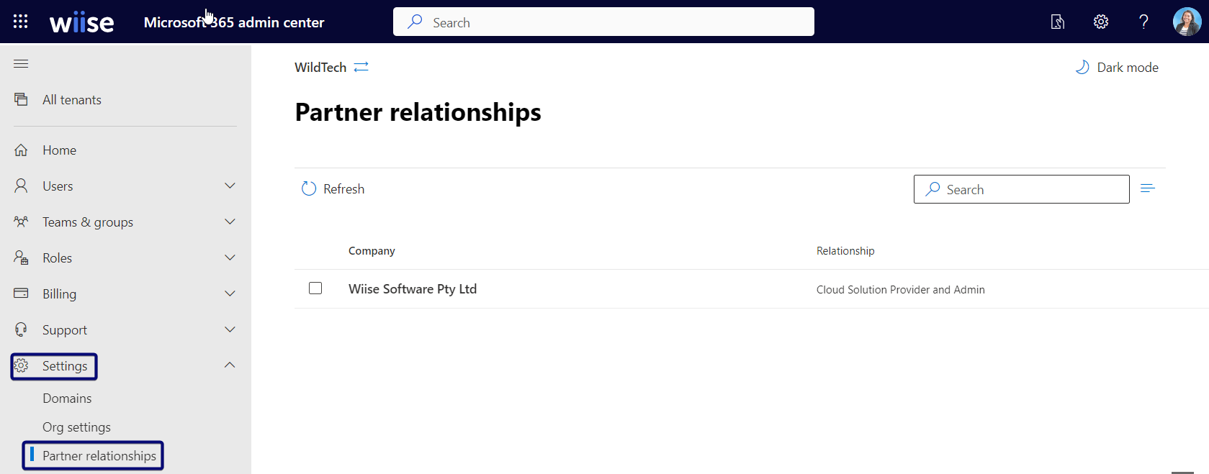Collapse the Settings section chevron
This screenshot has width=1209, height=474.
point(230,365)
